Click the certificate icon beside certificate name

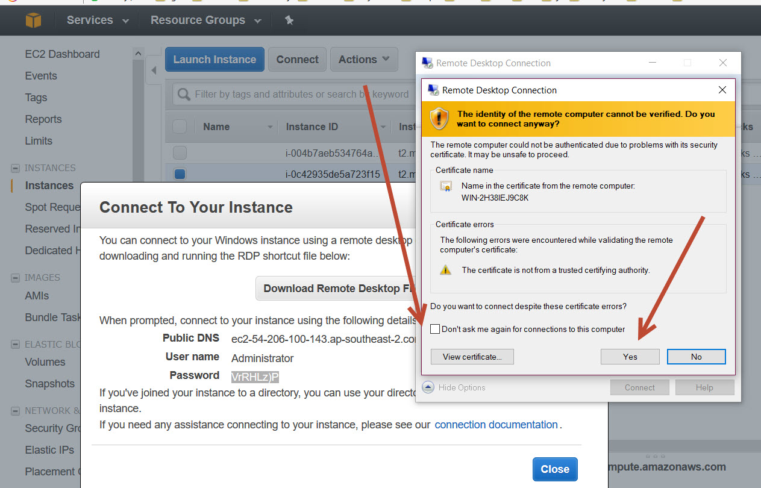(446, 186)
